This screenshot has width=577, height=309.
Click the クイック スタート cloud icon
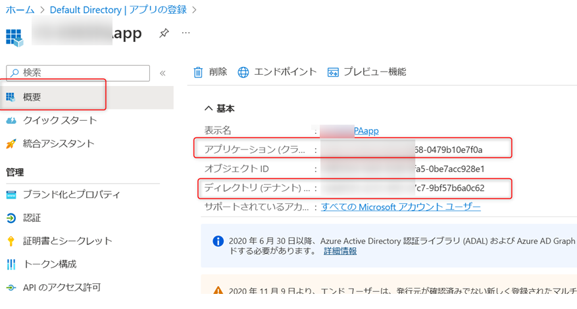tap(11, 121)
